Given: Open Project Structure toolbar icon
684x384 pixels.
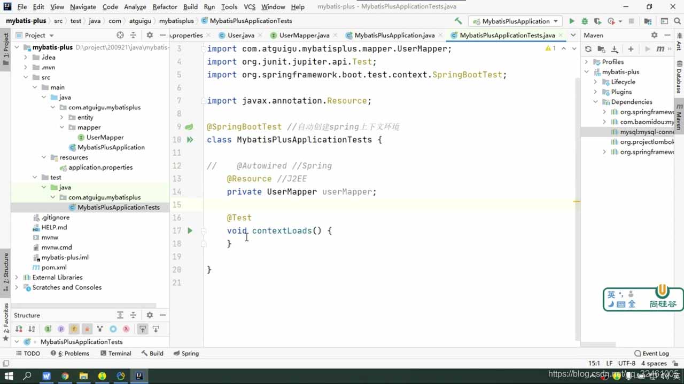Looking at the screenshot, I should [x=648, y=21].
